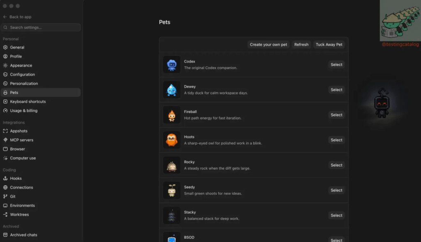Click the Environments monitor icon

pos(5,205)
